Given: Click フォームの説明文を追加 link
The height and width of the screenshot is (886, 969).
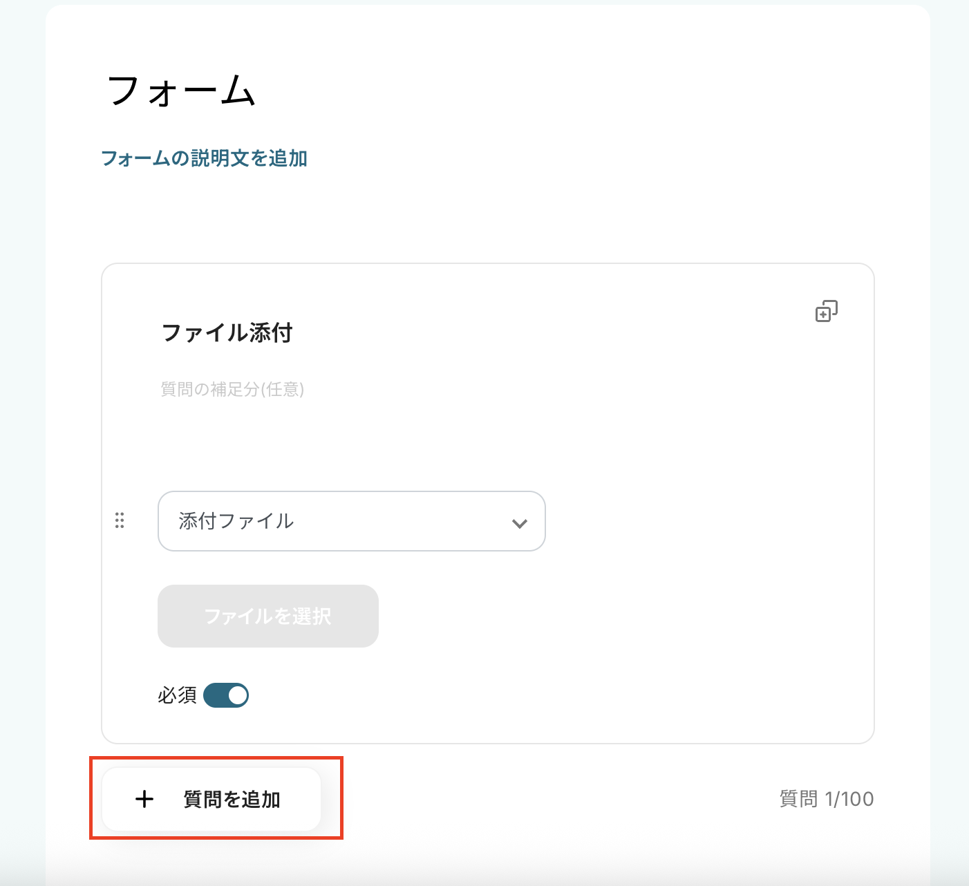Looking at the screenshot, I should [205, 158].
